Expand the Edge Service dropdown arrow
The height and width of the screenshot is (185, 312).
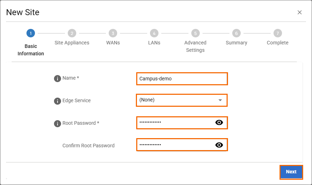coord(220,100)
